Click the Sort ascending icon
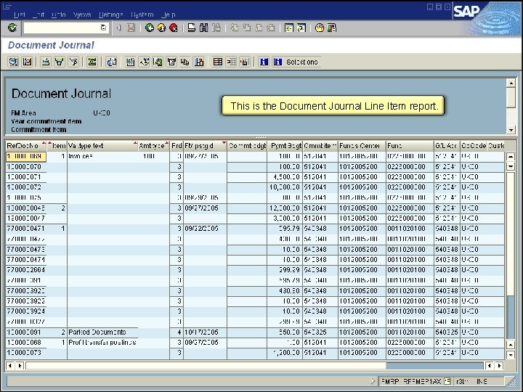Viewport: 523px width, 392px height. pos(45,62)
